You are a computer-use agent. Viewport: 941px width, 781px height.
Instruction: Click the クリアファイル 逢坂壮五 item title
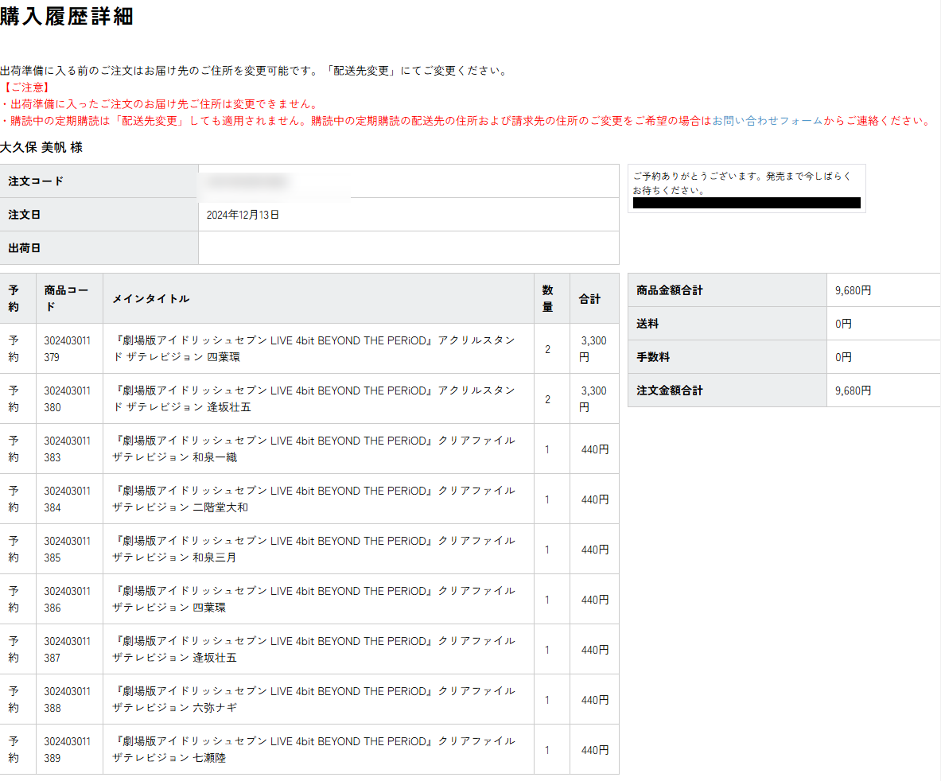coord(314,650)
